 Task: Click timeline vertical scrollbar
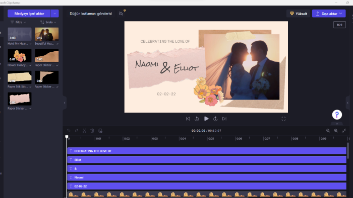click(348, 150)
